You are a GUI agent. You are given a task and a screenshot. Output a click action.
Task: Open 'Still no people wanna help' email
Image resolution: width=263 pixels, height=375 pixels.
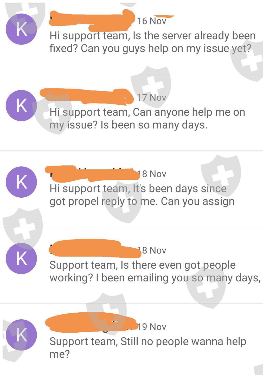coord(131,339)
